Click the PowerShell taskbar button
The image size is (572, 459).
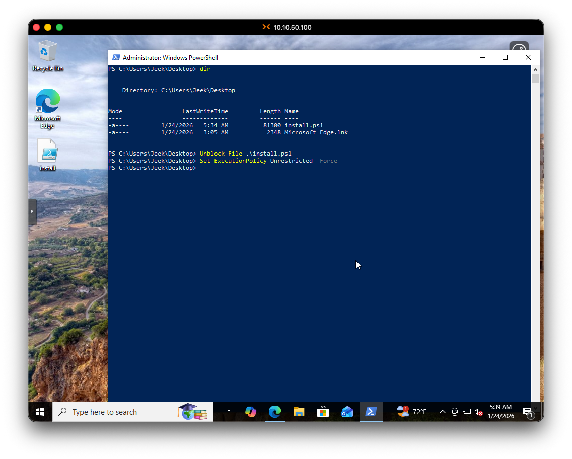pyautogui.click(x=371, y=412)
